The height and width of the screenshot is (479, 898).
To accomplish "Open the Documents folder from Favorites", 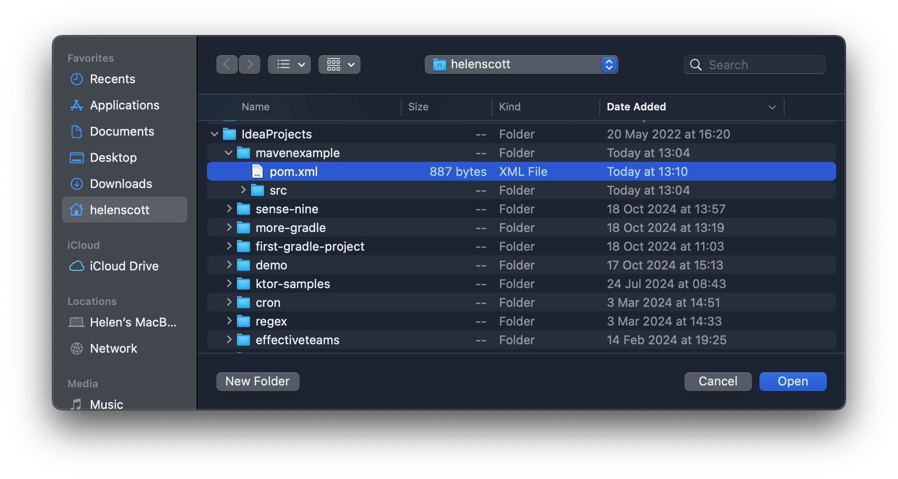I will pos(122,131).
